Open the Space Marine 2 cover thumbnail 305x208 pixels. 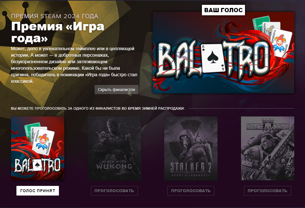click(x=267, y=148)
